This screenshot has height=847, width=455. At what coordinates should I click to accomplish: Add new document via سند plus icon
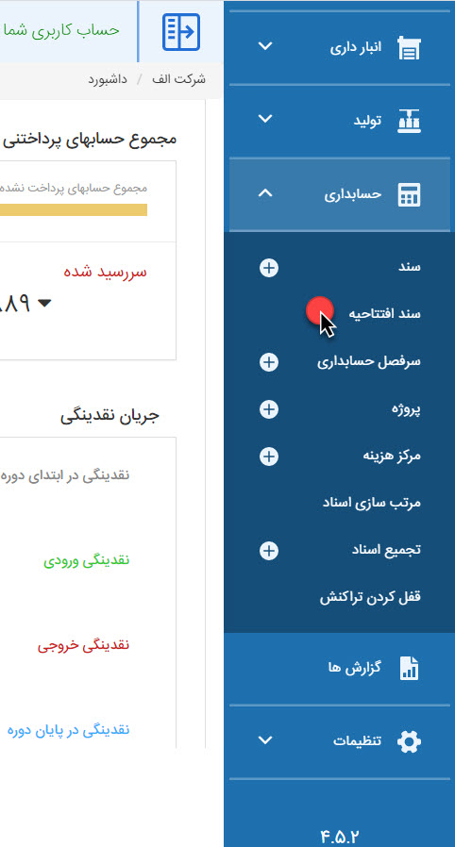(269, 268)
